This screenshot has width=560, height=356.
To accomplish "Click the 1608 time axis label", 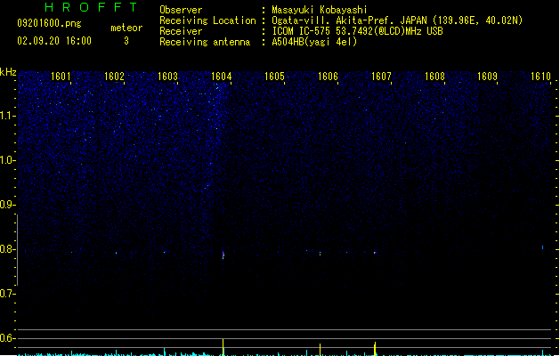I will [434, 76].
